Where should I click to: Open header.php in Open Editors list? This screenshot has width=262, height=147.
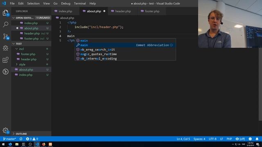pos(31,33)
